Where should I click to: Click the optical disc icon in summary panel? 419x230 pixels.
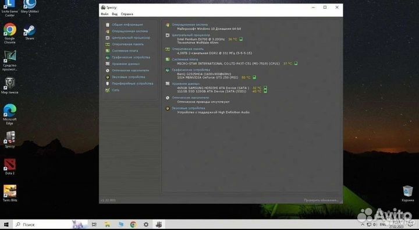(x=168, y=98)
